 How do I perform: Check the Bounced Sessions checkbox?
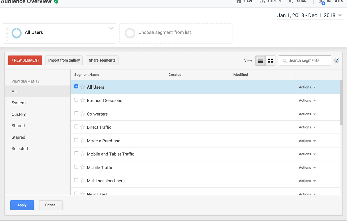pos(76,100)
